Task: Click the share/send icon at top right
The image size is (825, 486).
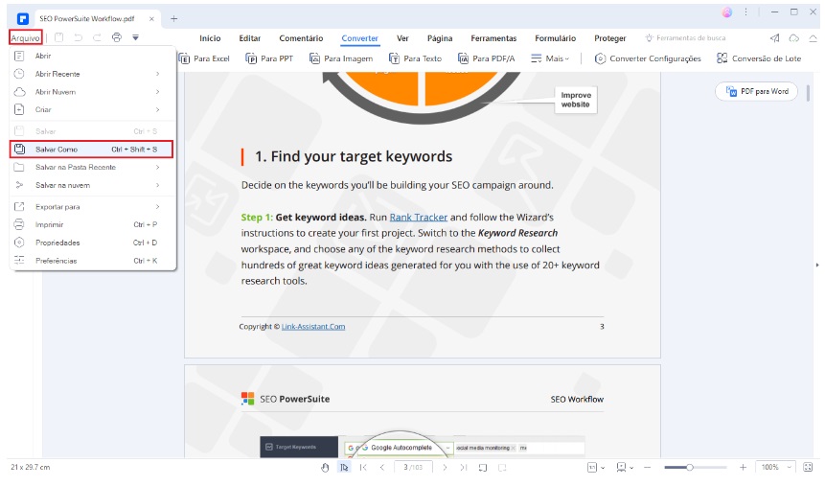Action: pyautogui.click(x=775, y=38)
